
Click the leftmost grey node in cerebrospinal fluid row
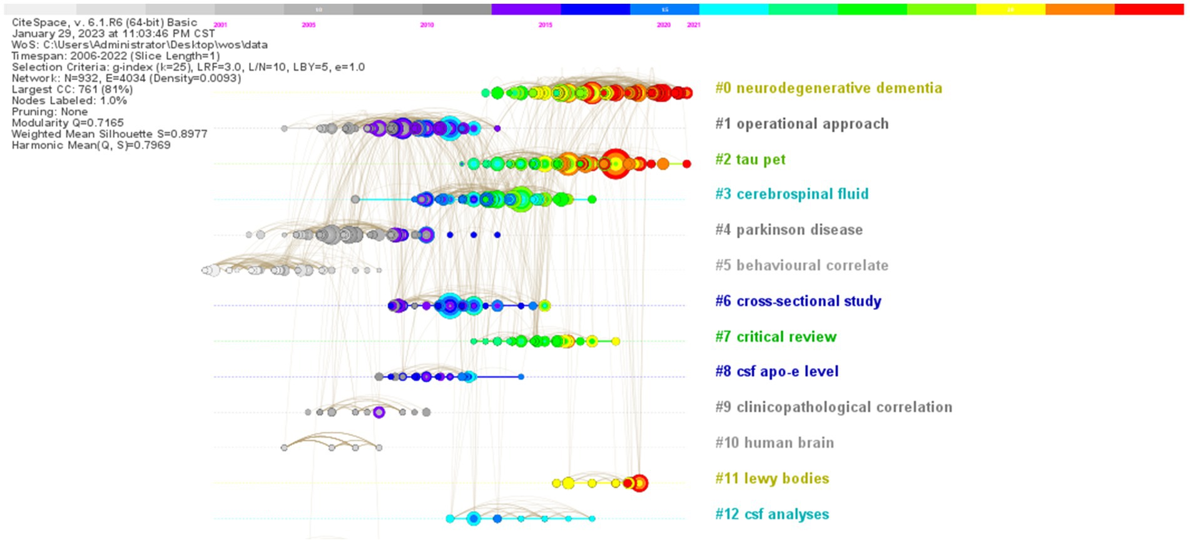(x=355, y=199)
